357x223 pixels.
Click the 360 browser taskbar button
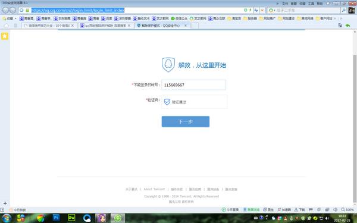point(118,218)
